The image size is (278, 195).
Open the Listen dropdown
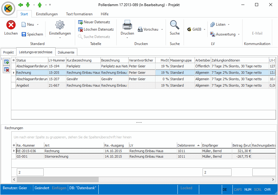pos(229,24)
